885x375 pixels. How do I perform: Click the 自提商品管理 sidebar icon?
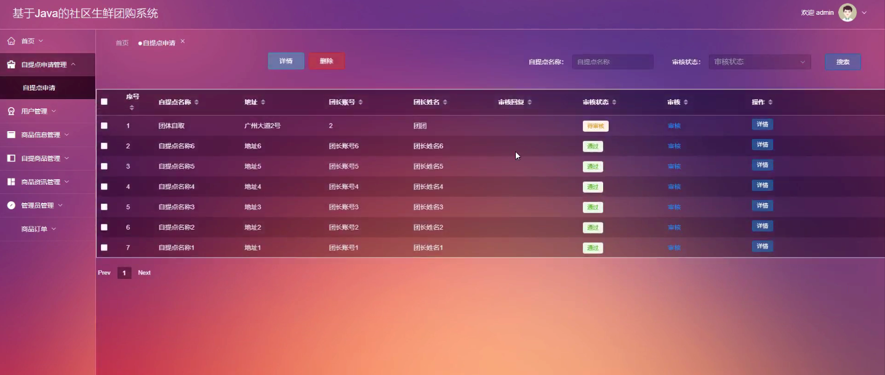coord(11,158)
